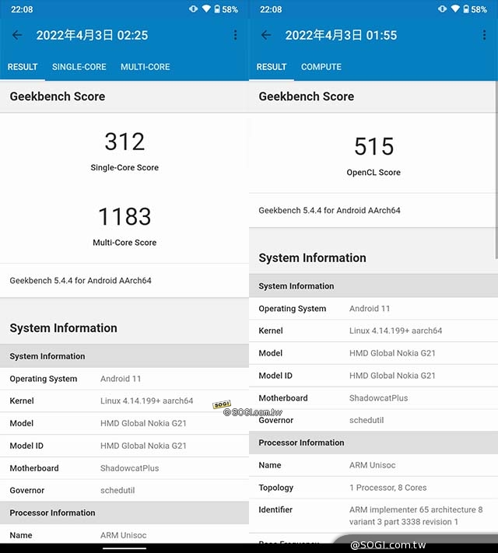This screenshot has height=553, width=498.
Task: Tap the scrollbar on right screen edge
Action: click(x=496, y=170)
